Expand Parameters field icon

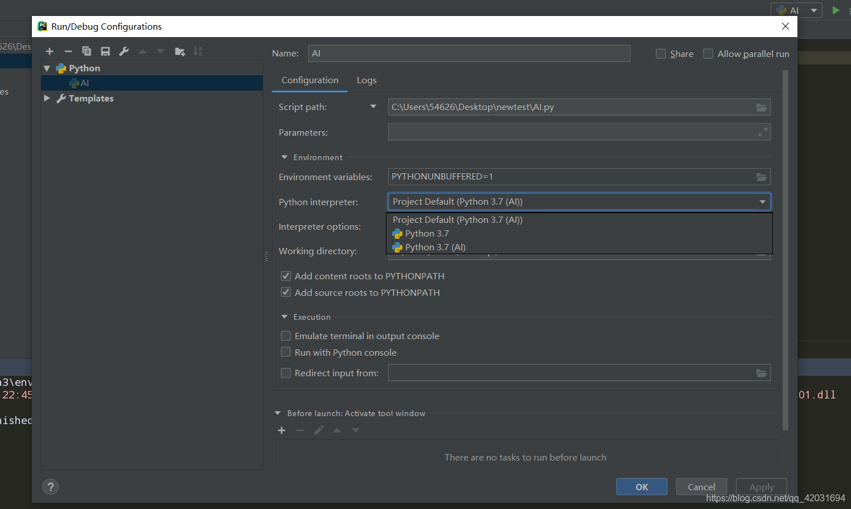(763, 132)
